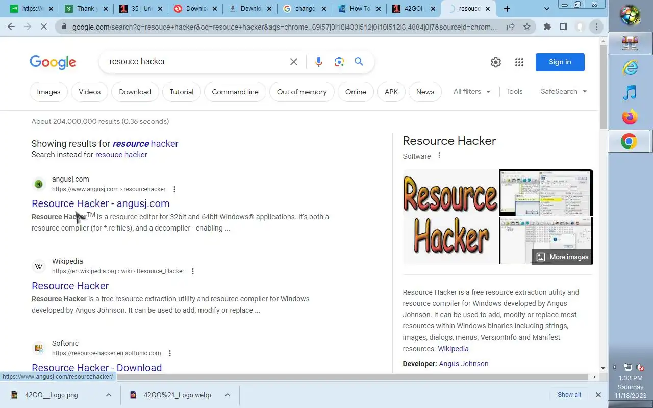Screen dimensions: 653x408
Task: Open the Google logo homepage
Action: pyautogui.click(x=53, y=62)
